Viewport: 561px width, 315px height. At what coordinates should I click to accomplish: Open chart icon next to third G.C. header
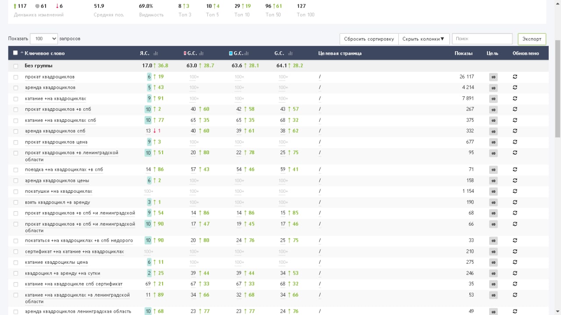(x=289, y=53)
